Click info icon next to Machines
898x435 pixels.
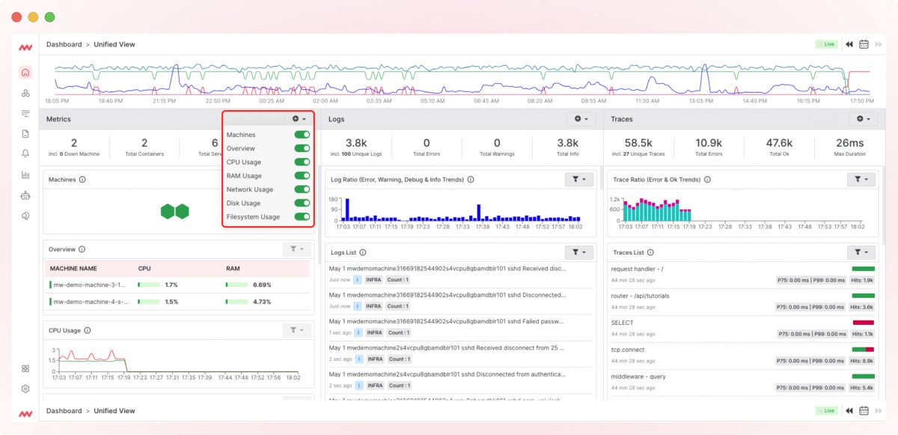click(x=82, y=180)
